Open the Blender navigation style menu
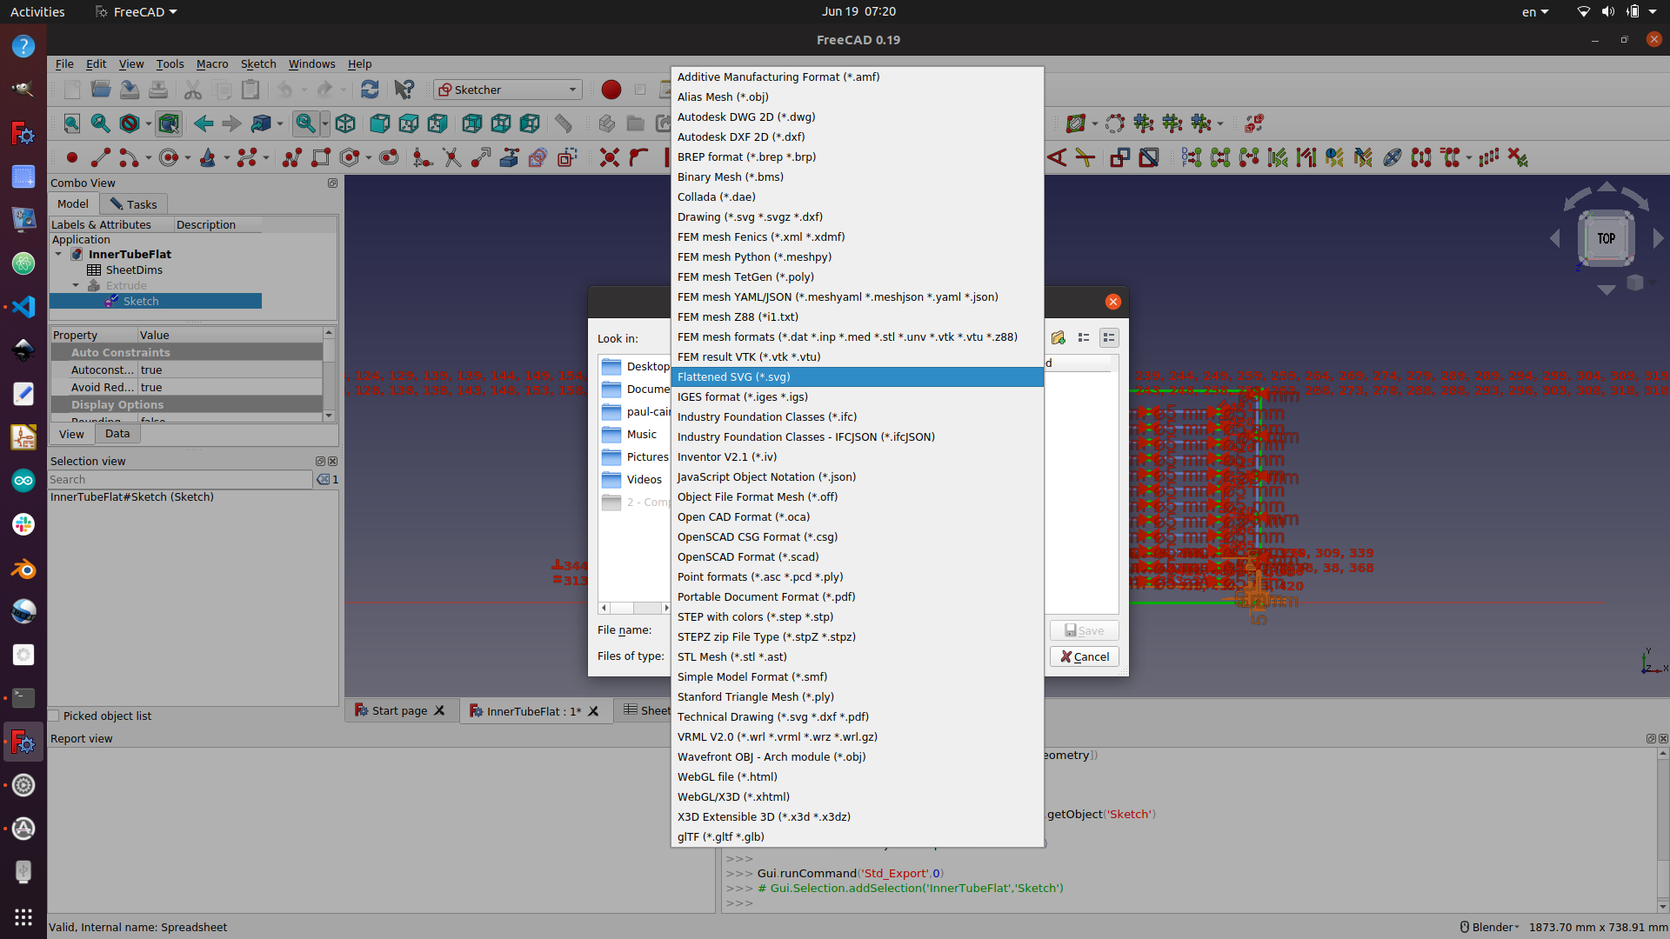 (x=1489, y=928)
